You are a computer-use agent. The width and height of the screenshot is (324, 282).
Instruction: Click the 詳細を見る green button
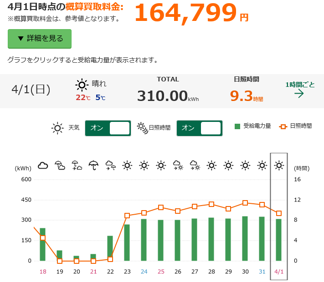tap(40, 39)
